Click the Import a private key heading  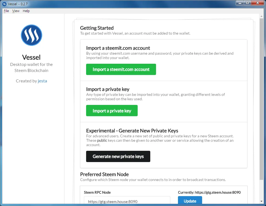pos(108,89)
